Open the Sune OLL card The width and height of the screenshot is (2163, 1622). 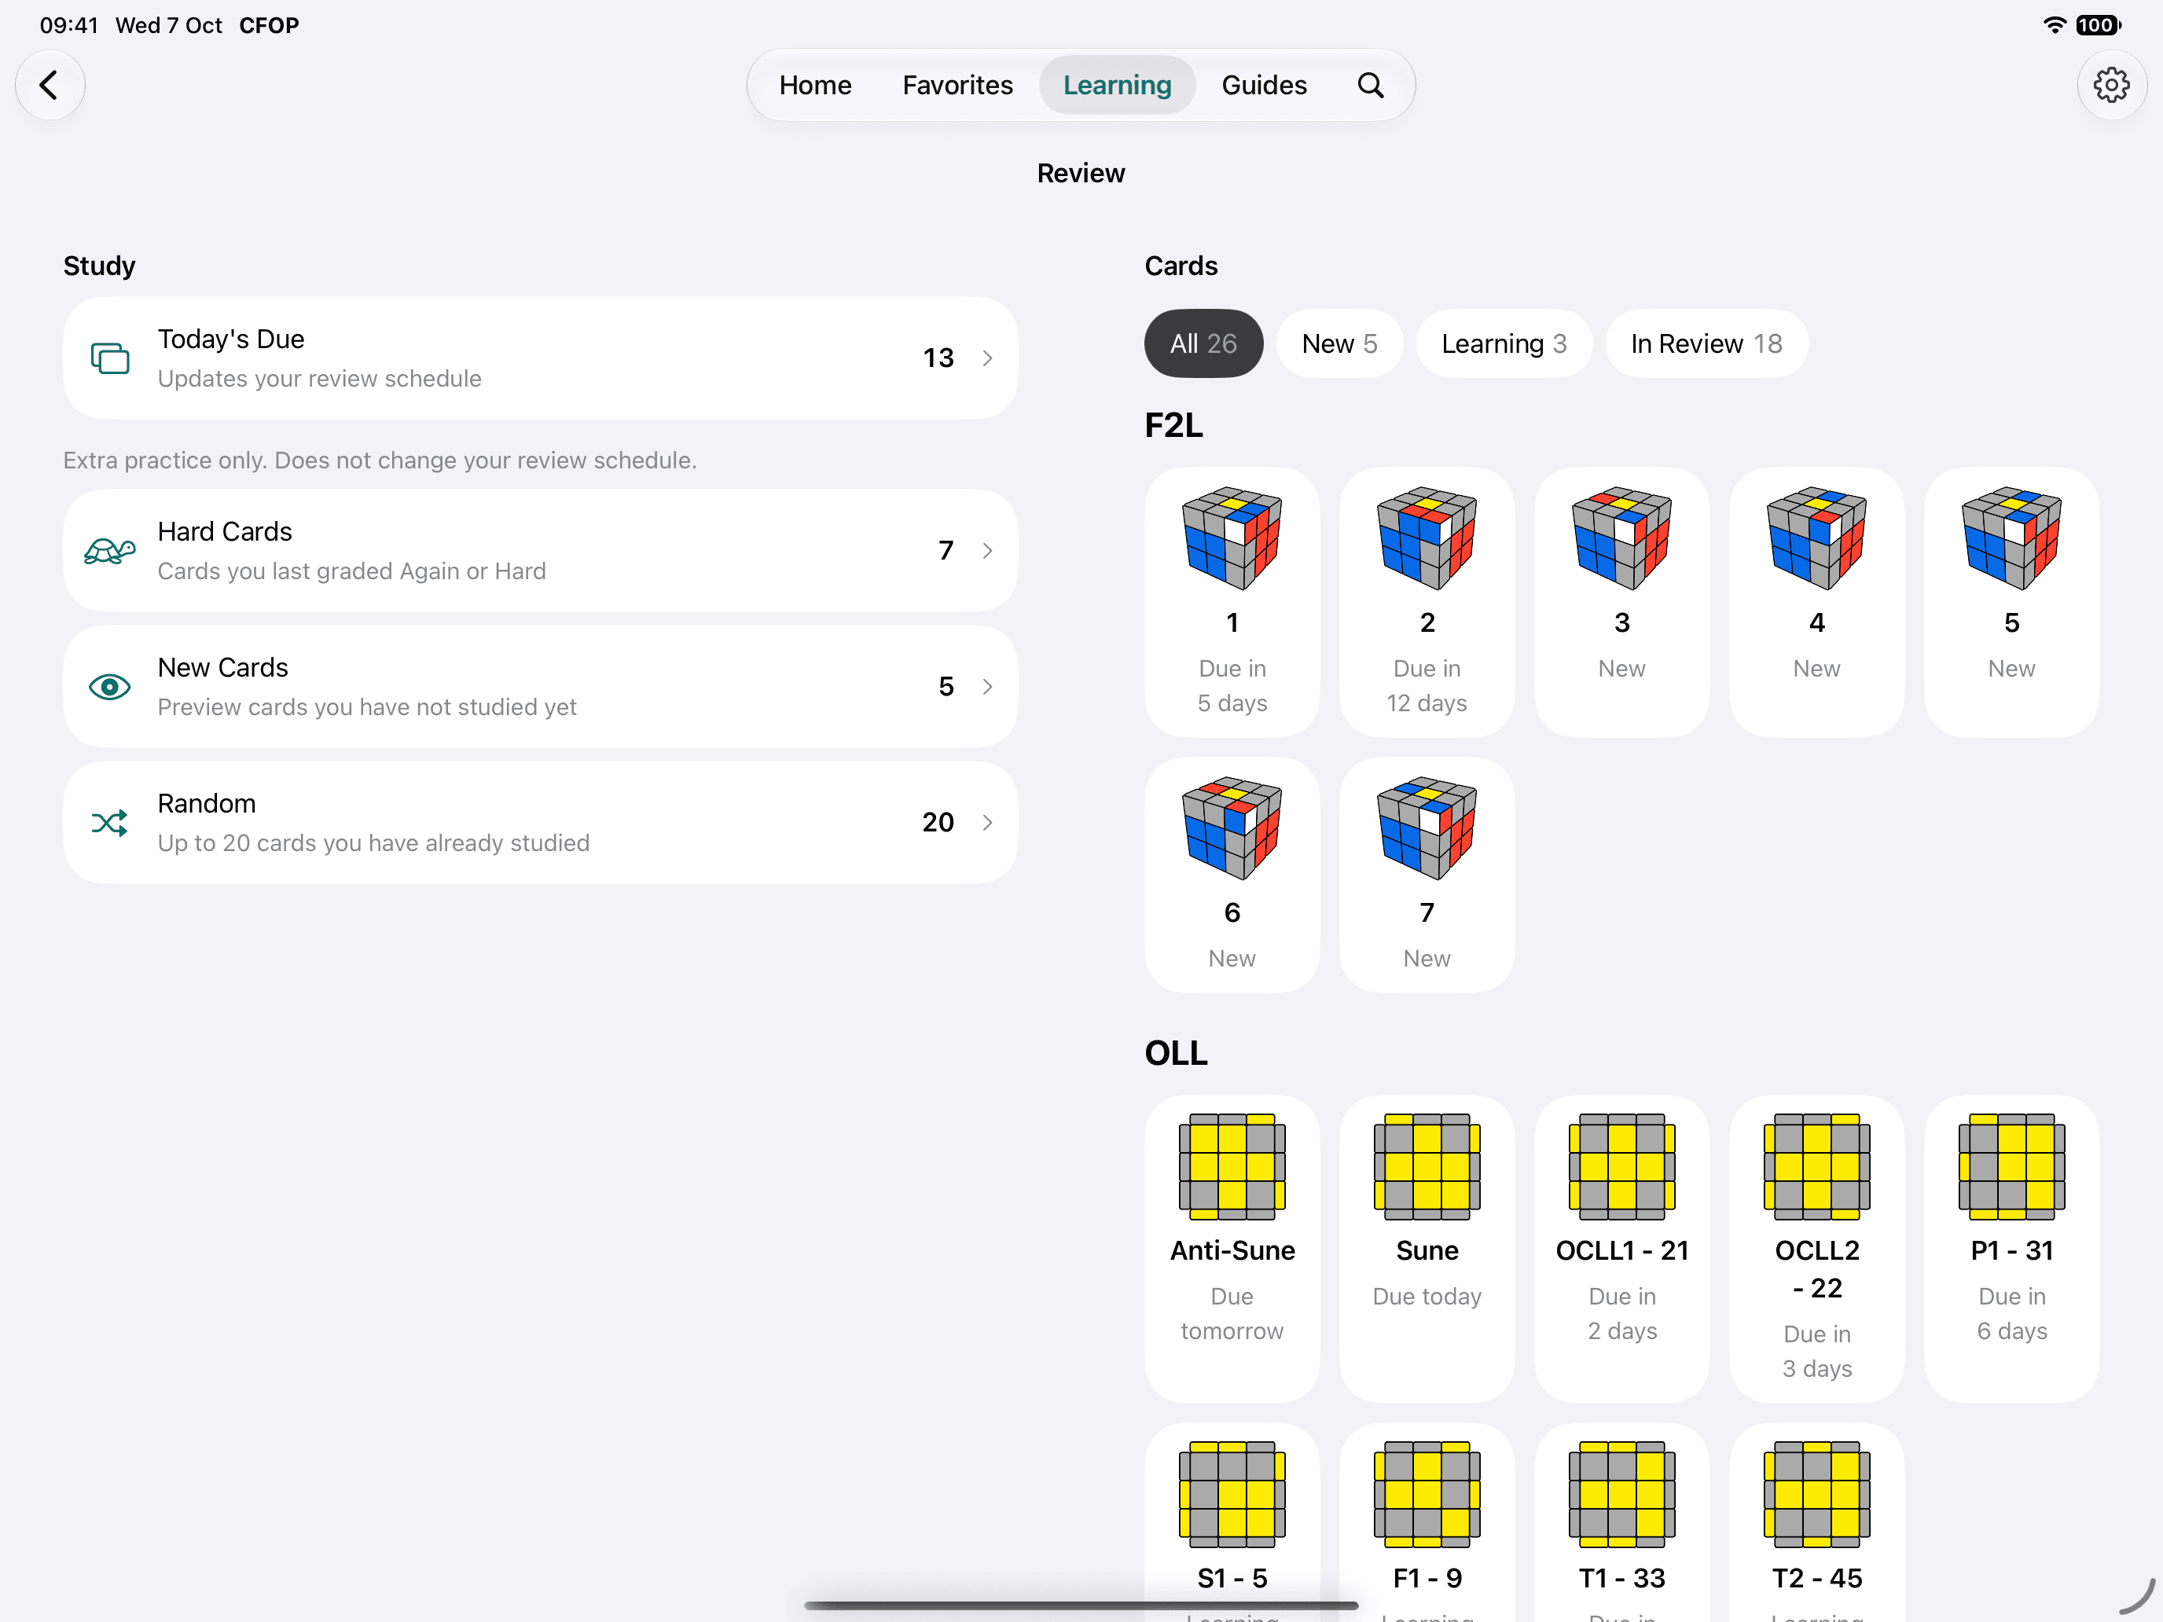[x=1426, y=1249]
